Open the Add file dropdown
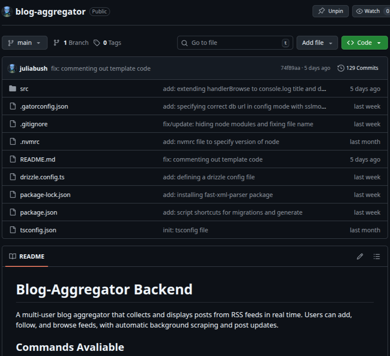Screen dimensions: 390x356 tap(317, 43)
